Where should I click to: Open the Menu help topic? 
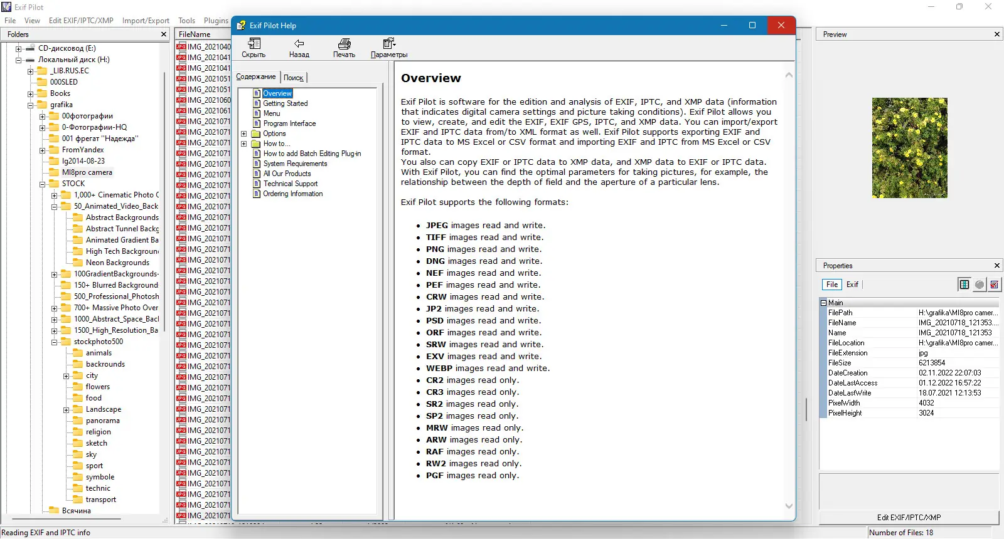[x=272, y=113]
